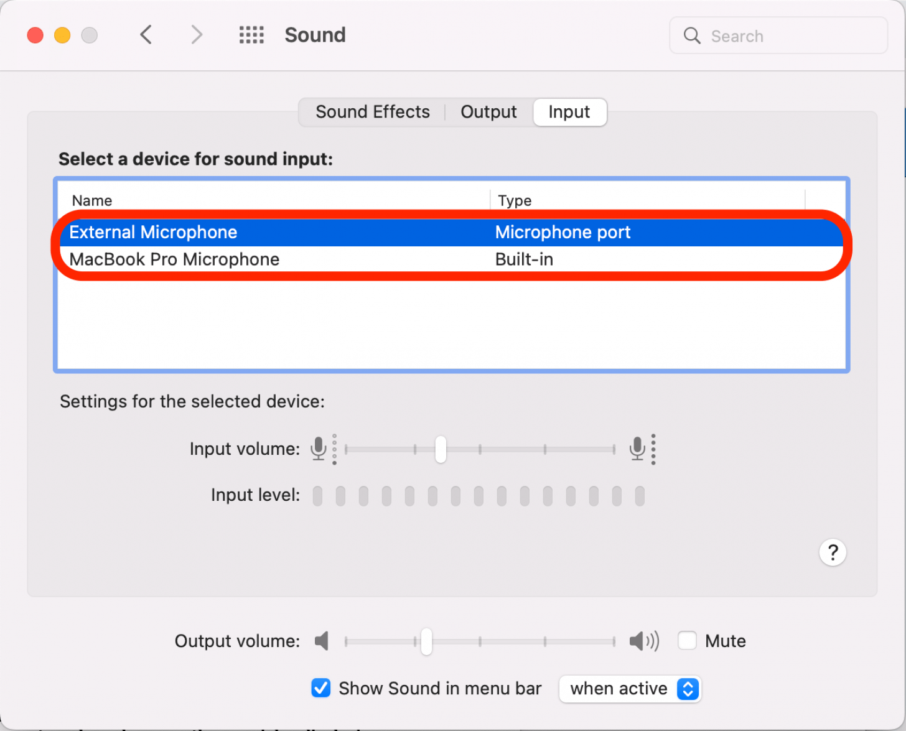Click the magnifying glass search icon
The height and width of the screenshot is (731, 906).
point(692,35)
